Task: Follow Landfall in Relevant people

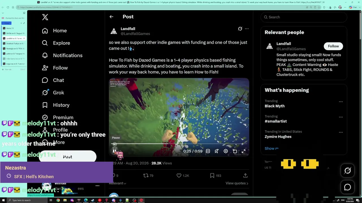Action: click(x=333, y=46)
